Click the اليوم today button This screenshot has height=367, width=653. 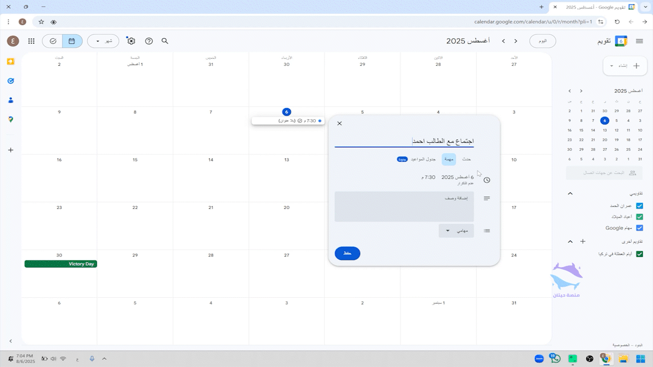tap(543, 41)
